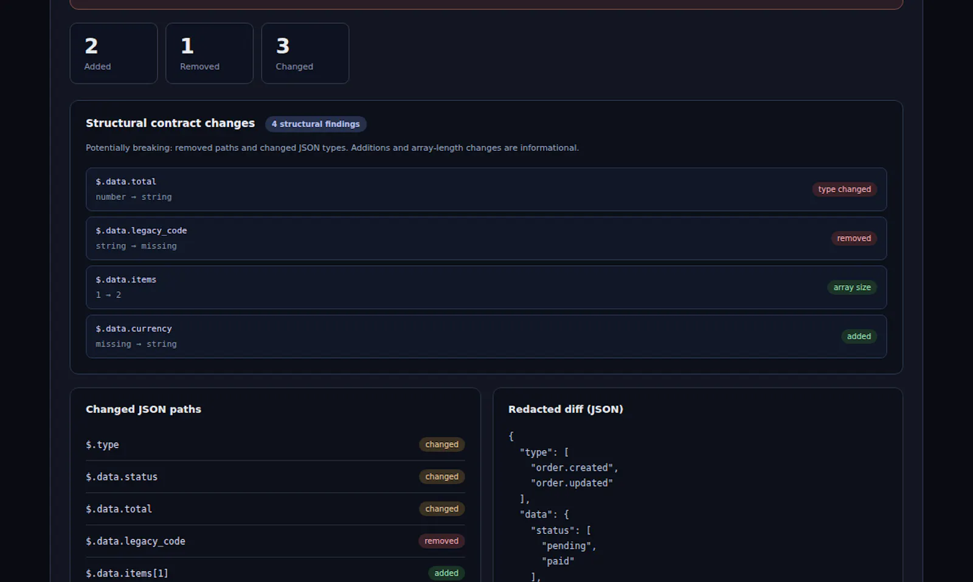Click 'string → missing' type text
Screen dimensions: 973x582
(136, 246)
